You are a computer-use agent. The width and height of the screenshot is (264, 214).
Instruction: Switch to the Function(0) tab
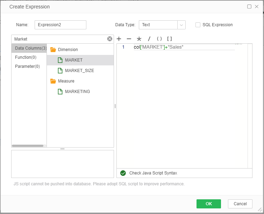click(x=26, y=57)
